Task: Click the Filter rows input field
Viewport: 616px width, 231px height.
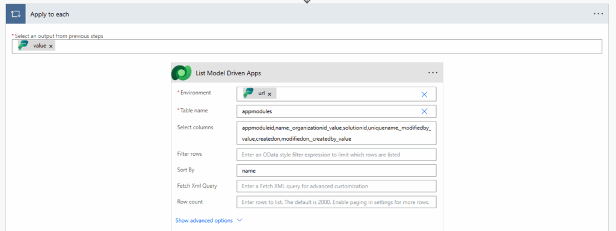Action: [x=336, y=155]
